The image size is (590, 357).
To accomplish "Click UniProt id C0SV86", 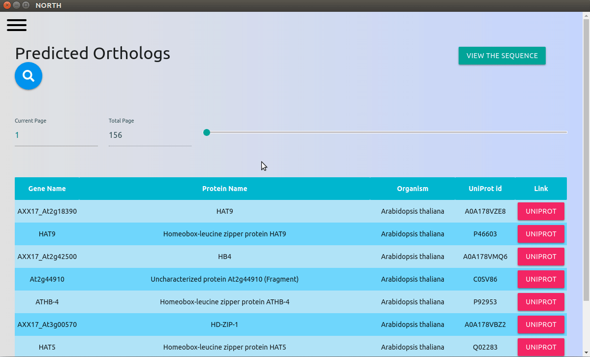I will click(x=485, y=279).
